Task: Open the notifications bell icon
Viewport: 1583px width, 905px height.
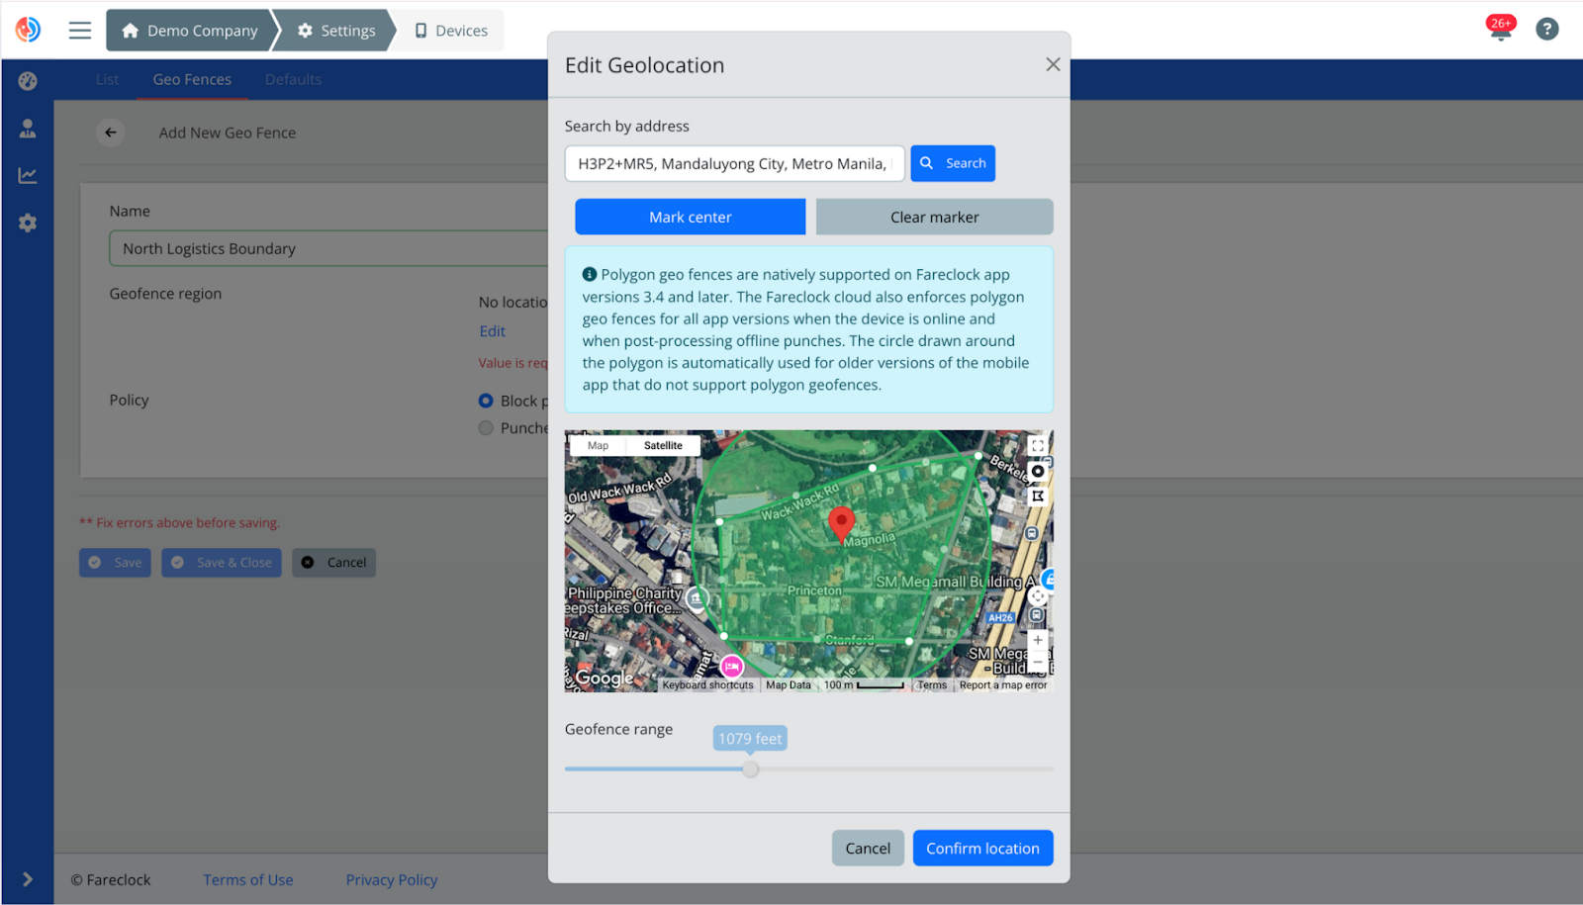Action: coord(1500,29)
